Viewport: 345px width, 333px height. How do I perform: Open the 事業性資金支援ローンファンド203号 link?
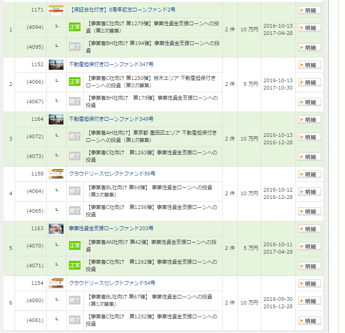tap(111, 228)
